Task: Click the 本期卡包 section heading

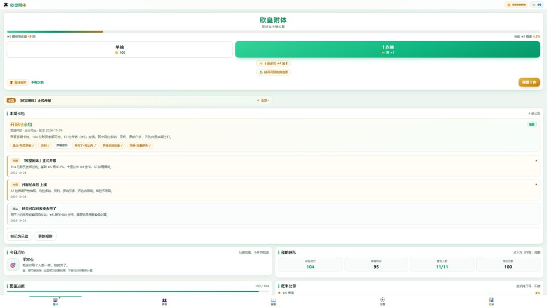Action: tap(17, 113)
